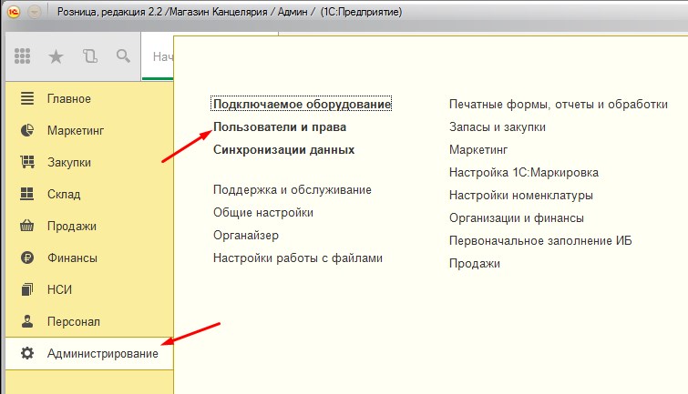Click the НСИ documents icon
Viewport: 688px width, 394px height.
tap(27, 289)
